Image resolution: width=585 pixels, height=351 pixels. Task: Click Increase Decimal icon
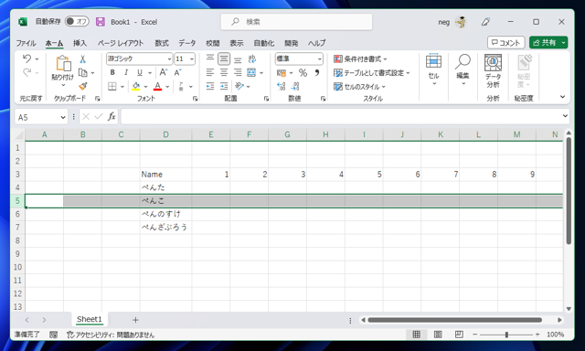pyautogui.click(x=282, y=87)
